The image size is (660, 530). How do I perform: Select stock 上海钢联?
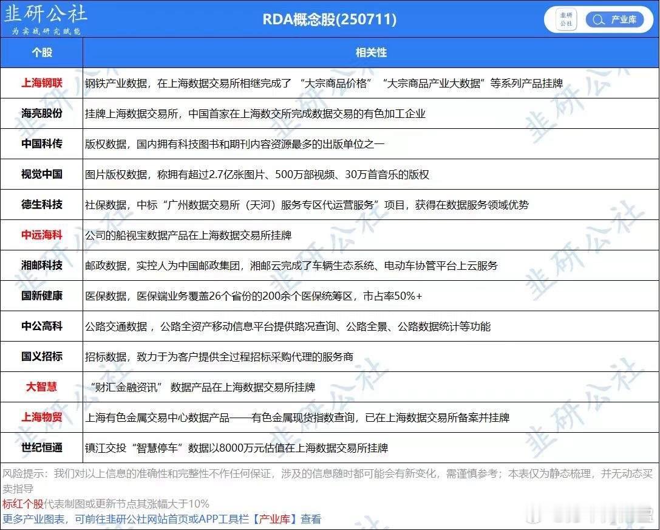42,83
